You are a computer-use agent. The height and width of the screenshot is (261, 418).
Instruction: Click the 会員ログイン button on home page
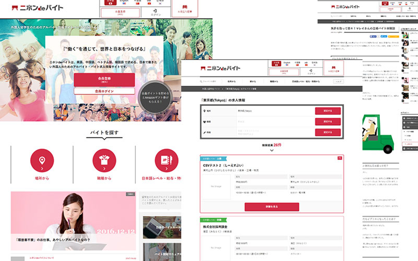[104, 91]
